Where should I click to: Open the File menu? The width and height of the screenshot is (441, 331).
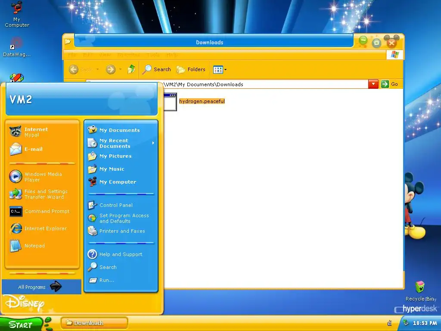[72, 55]
